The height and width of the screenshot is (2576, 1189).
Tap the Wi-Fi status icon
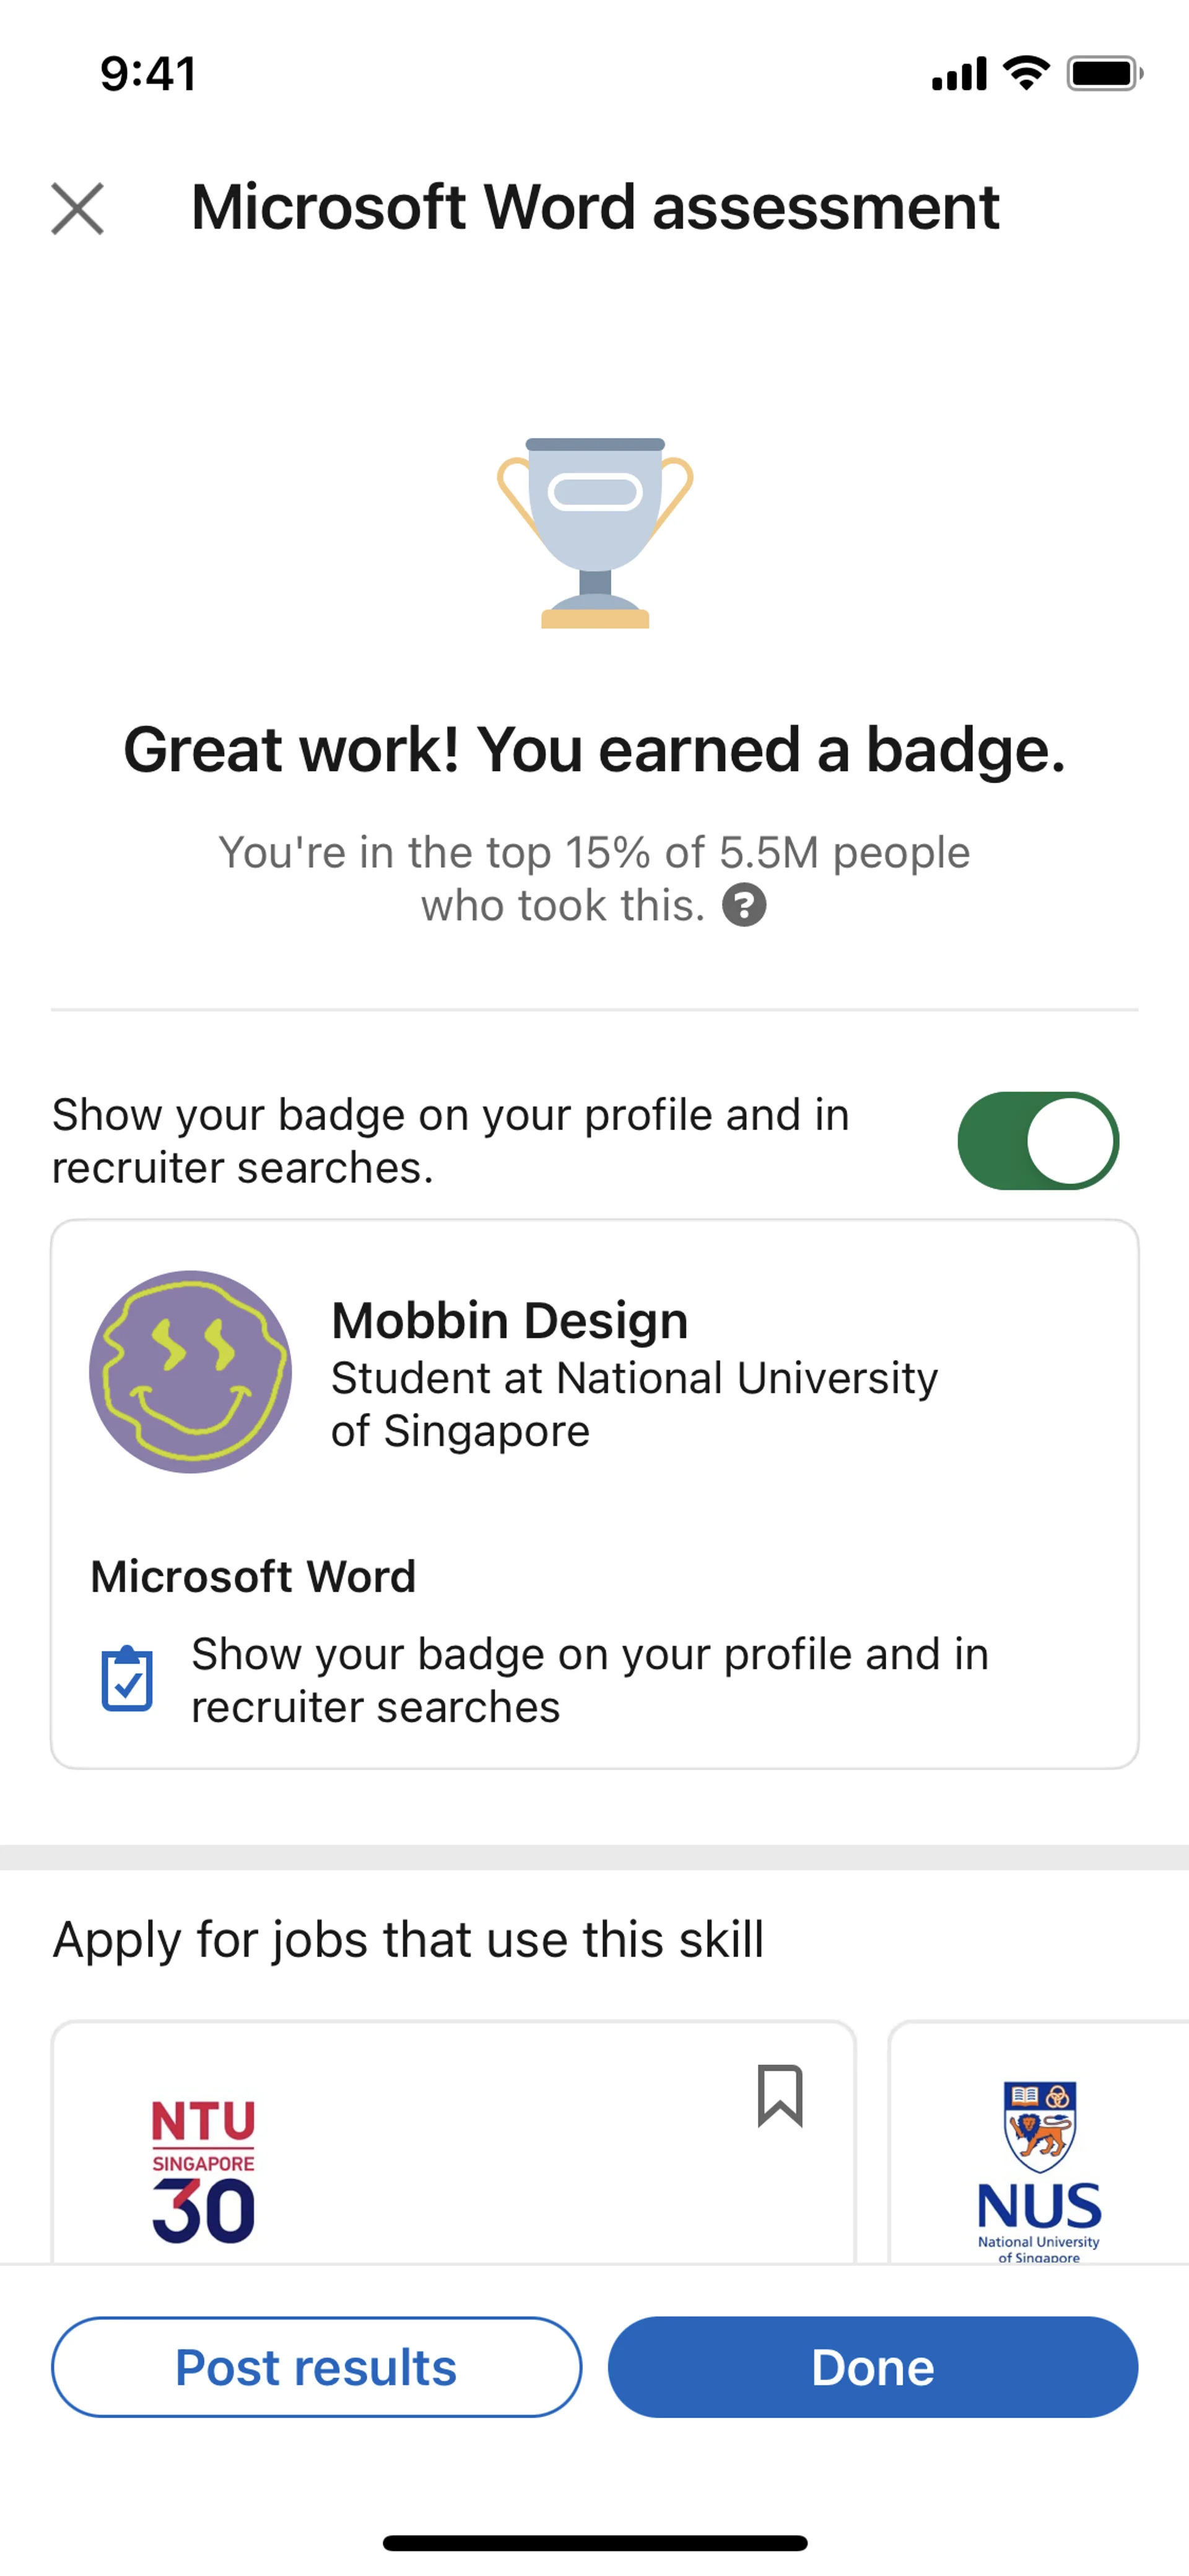1026,73
